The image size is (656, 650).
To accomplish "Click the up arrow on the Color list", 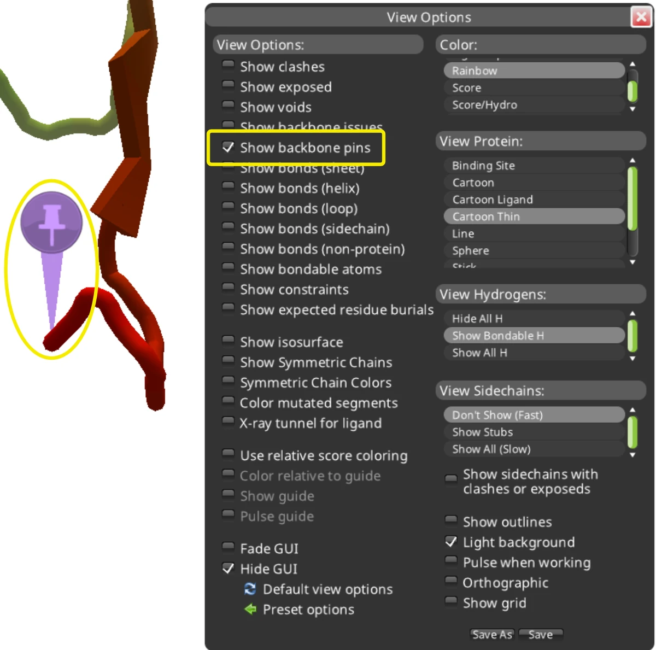I will click(632, 63).
